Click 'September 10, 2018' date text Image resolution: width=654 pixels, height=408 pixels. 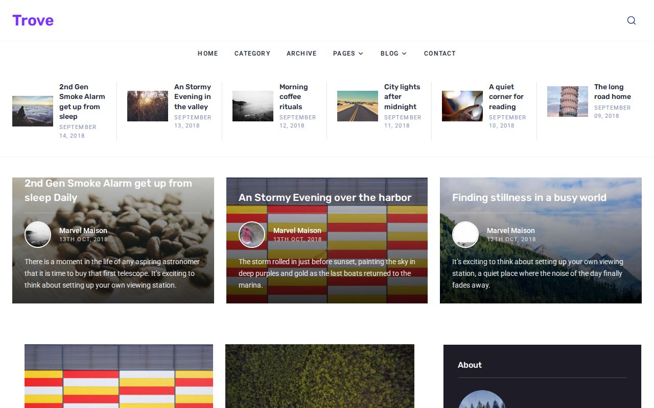click(x=507, y=121)
